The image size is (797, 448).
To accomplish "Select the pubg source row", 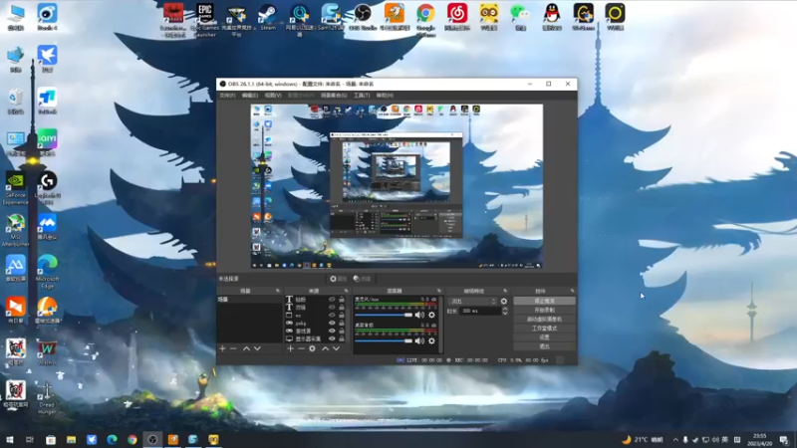I will pyautogui.click(x=315, y=323).
